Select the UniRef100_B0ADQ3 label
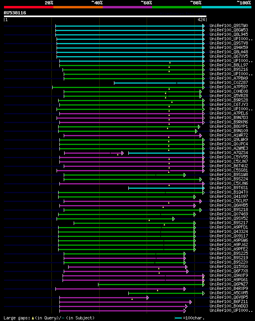The image size is (255, 321). (229, 306)
